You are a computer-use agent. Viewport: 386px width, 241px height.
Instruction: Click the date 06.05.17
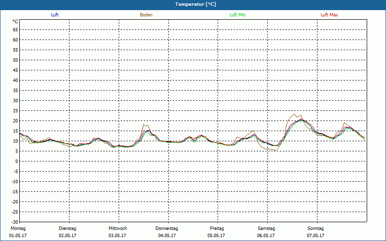tap(266, 236)
